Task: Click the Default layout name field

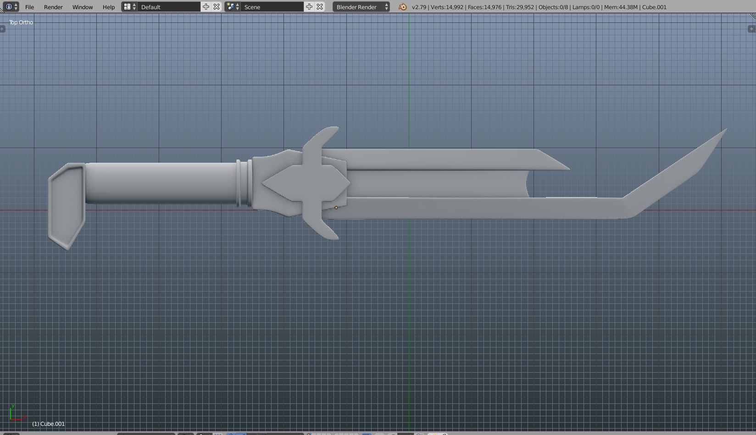Action: 168,7
